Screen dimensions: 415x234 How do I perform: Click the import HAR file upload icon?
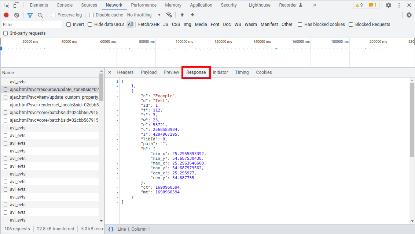click(x=182, y=15)
